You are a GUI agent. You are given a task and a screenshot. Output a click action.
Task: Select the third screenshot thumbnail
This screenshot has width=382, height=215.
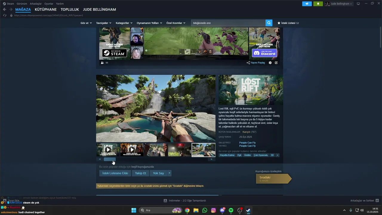pos(156,150)
